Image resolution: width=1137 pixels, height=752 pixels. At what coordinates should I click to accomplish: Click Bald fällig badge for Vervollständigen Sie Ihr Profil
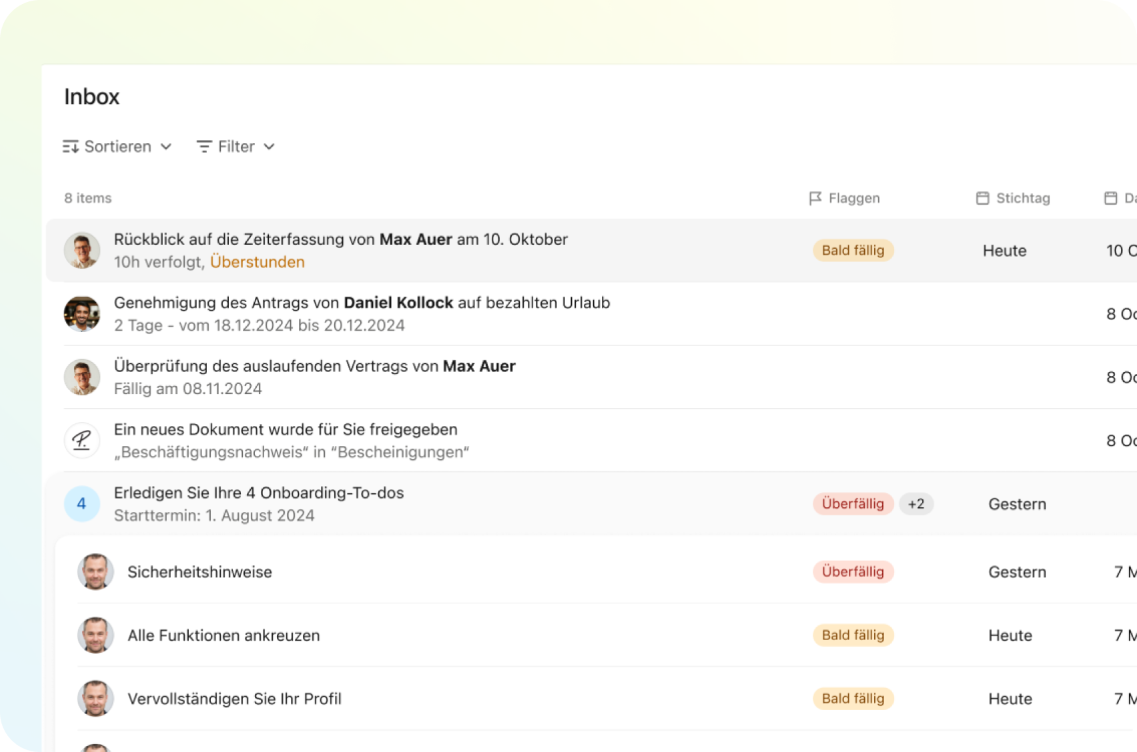853,699
